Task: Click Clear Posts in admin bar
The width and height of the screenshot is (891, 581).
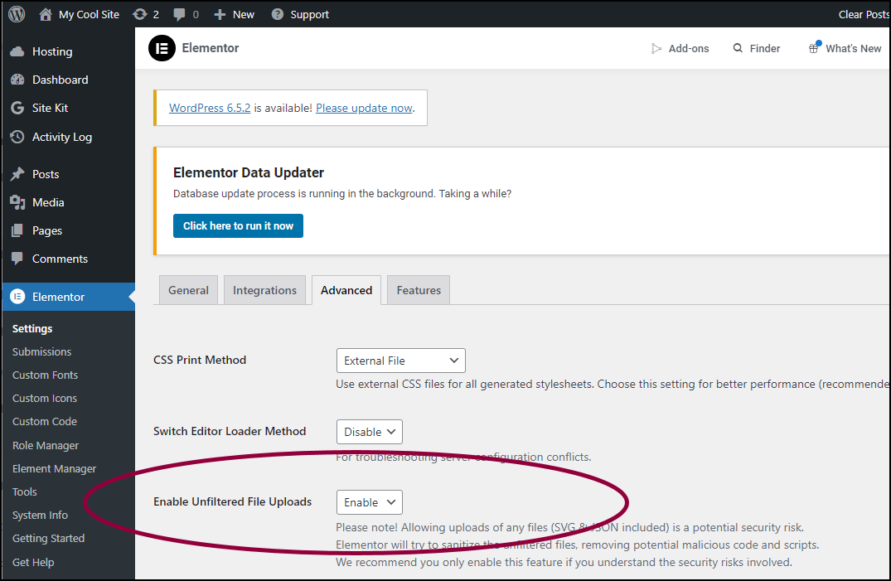Action: point(864,14)
